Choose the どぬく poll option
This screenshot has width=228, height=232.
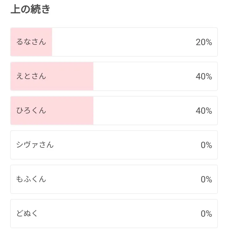27,214
